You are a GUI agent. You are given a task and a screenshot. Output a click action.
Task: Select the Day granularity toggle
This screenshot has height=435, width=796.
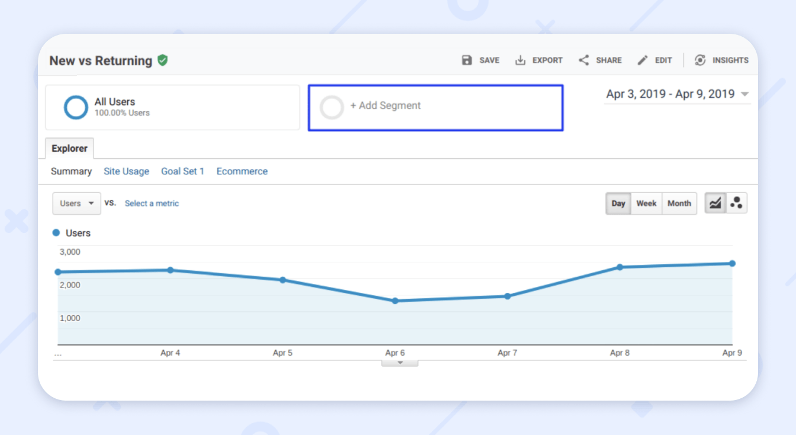click(x=618, y=203)
